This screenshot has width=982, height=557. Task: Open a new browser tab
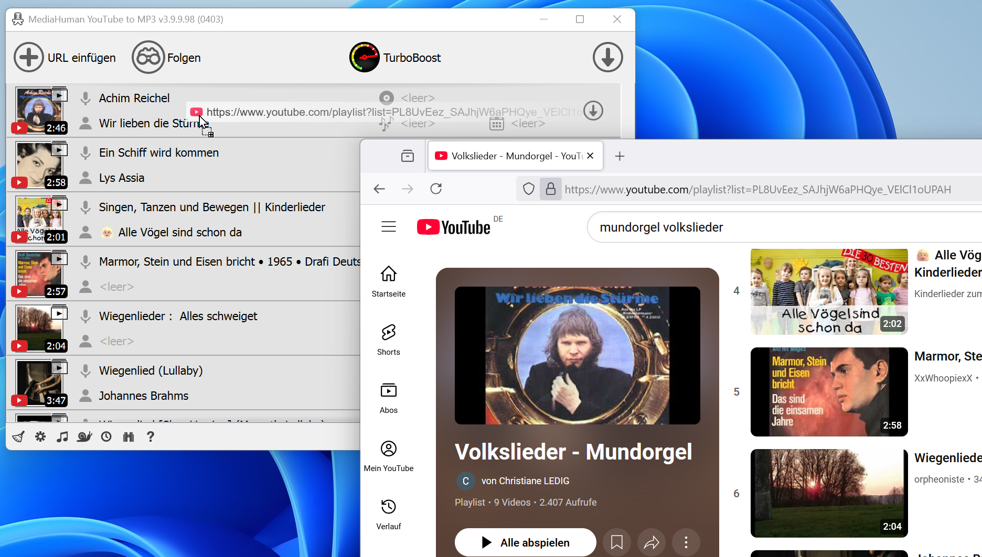click(x=620, y=156)
